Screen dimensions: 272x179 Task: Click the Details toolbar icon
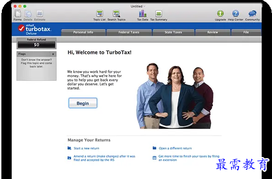click(28, 14)
